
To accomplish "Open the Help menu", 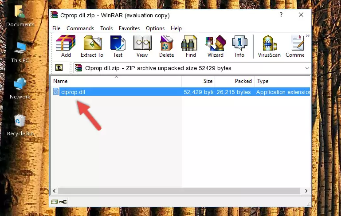I will 176,28.
